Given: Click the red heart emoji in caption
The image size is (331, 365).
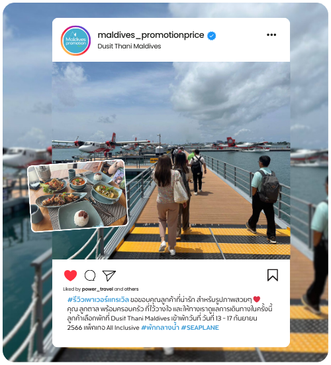Looking at the screenshot, I should [257, 299].
